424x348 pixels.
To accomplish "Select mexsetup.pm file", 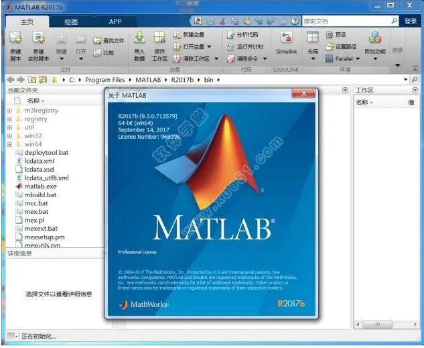I will coord(40,237).
